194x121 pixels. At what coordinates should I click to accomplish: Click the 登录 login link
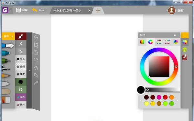coord(180,11)
